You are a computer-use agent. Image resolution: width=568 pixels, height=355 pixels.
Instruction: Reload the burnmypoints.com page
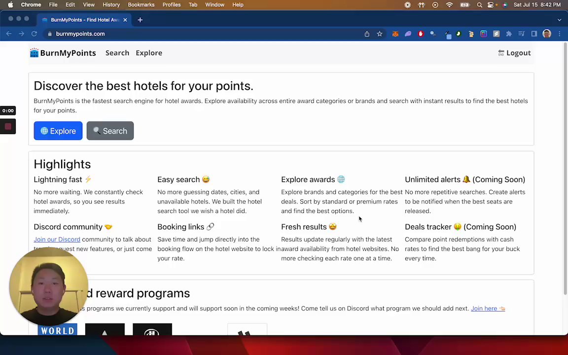click(34, 34)
